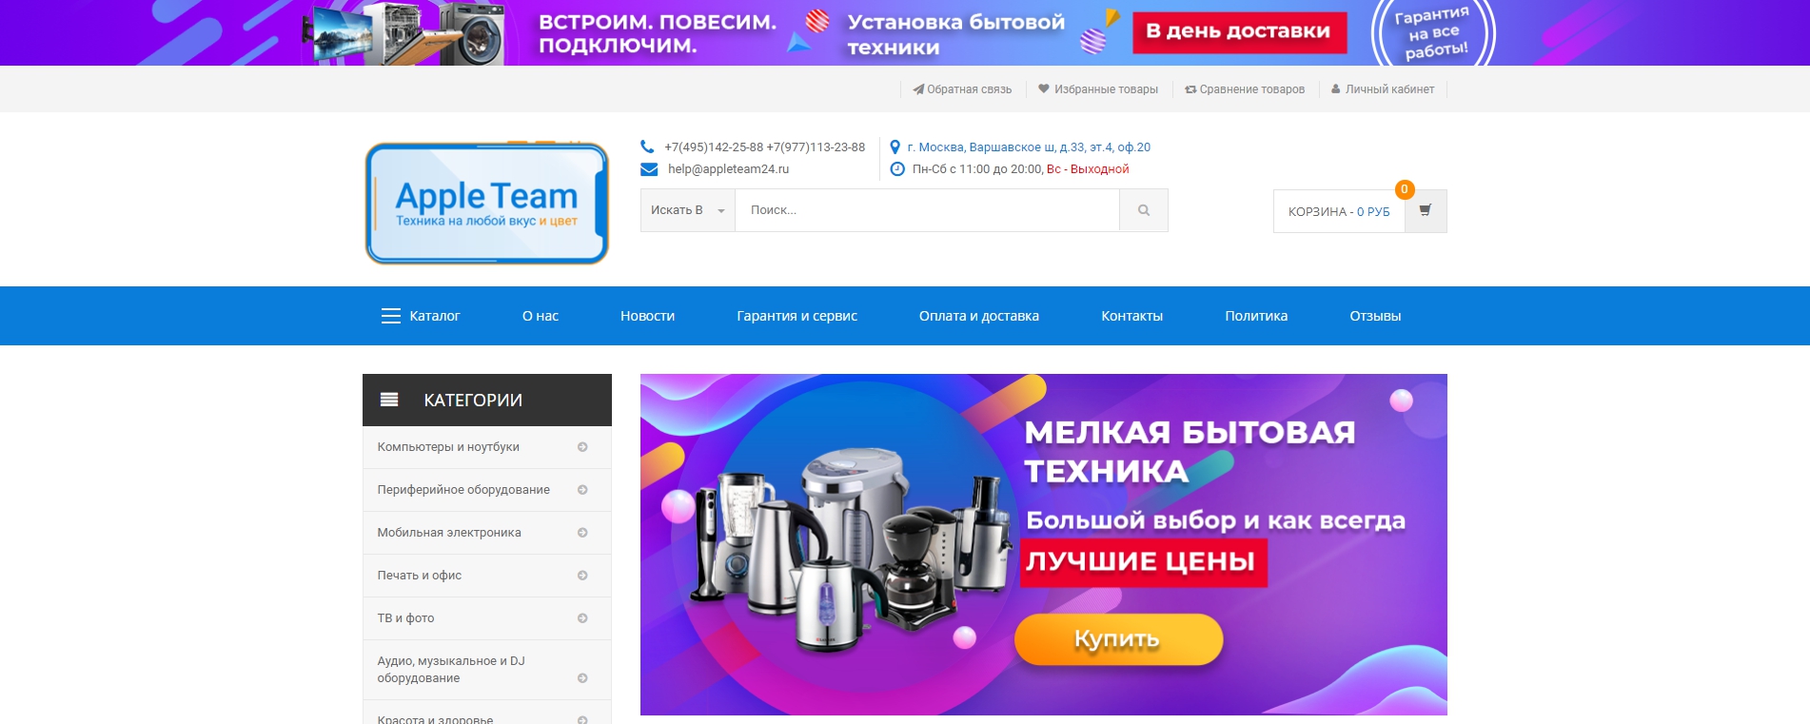Screen dimensions: 1810x724
Task: Expand the Компьютеры и ноутбуки category arrow
Action: 582,447
